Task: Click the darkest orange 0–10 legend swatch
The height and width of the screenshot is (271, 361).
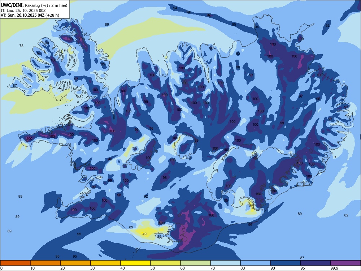Action: point(15,263)
